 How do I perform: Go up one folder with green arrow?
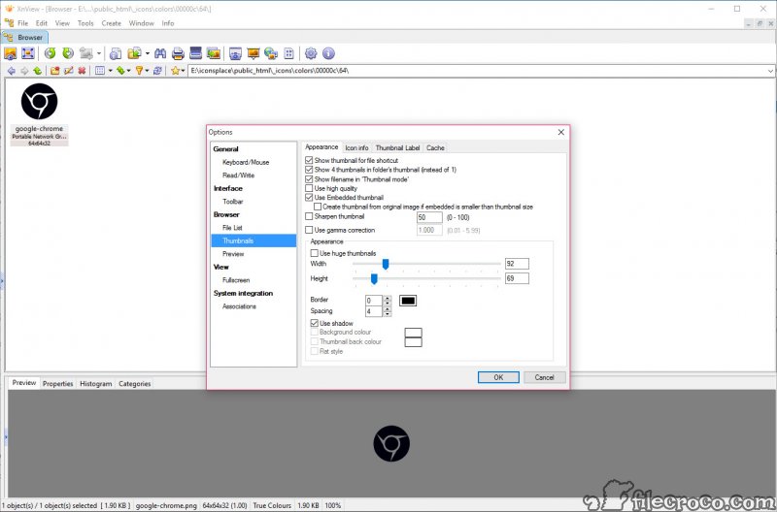(38, 71)
